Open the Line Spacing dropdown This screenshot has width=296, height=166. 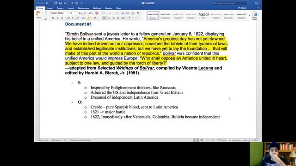coord(124,18)
